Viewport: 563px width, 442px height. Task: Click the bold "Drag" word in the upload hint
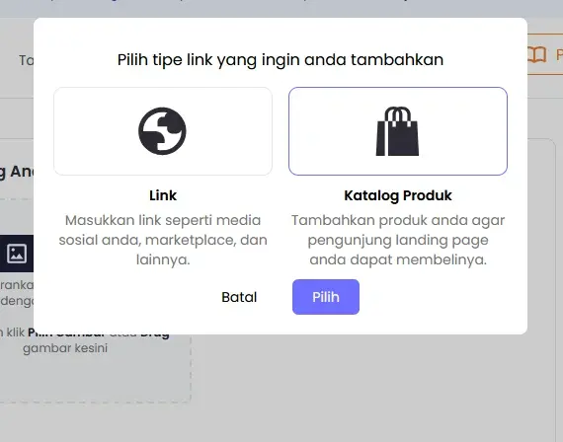click(x=155, y=336)
